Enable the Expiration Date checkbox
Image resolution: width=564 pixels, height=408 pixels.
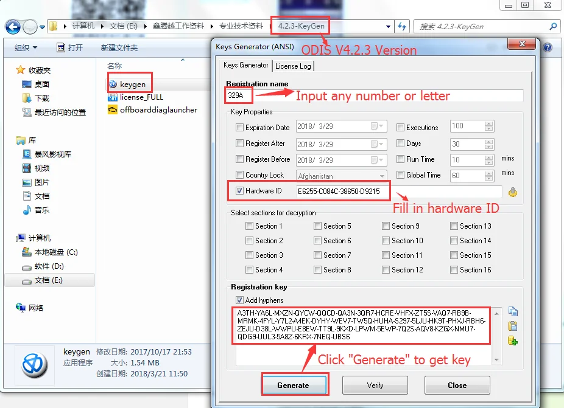tap(239, 127)
